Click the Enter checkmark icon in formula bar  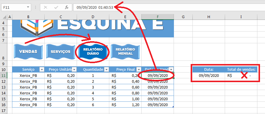point(56,8)
